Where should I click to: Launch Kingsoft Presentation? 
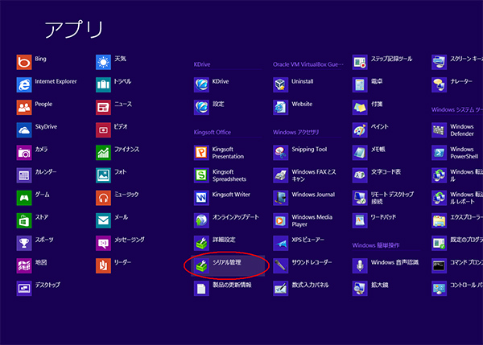pos(201,153)
